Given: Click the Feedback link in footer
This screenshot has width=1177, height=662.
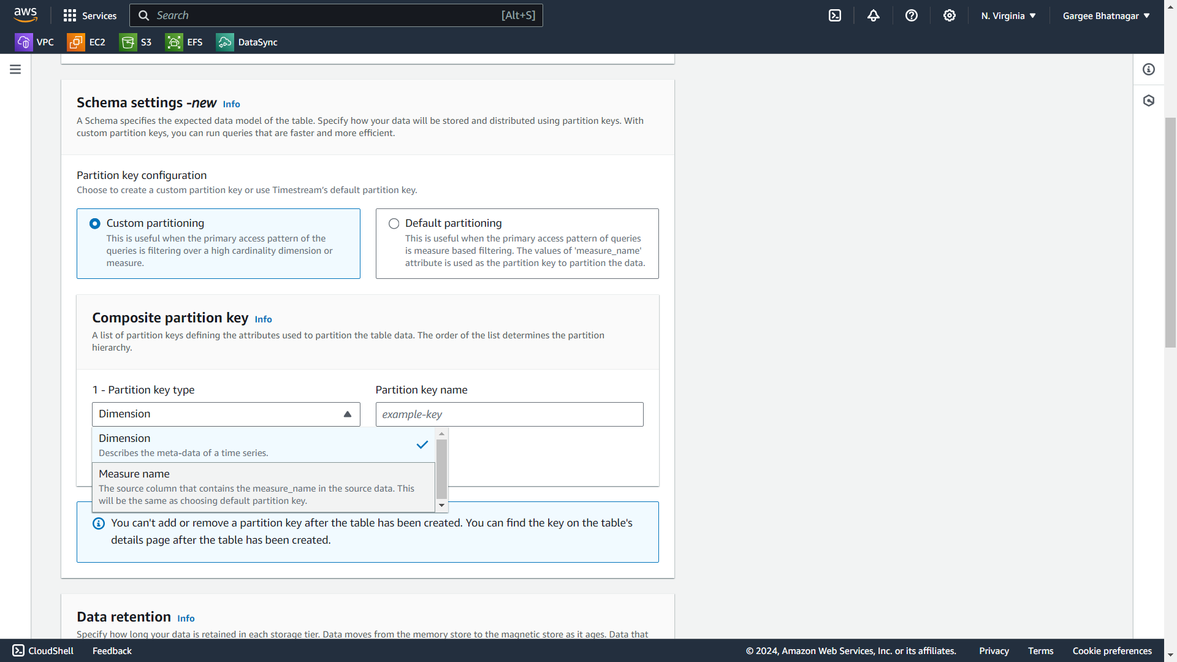Looking at the screenshot, I should (112, 651).
